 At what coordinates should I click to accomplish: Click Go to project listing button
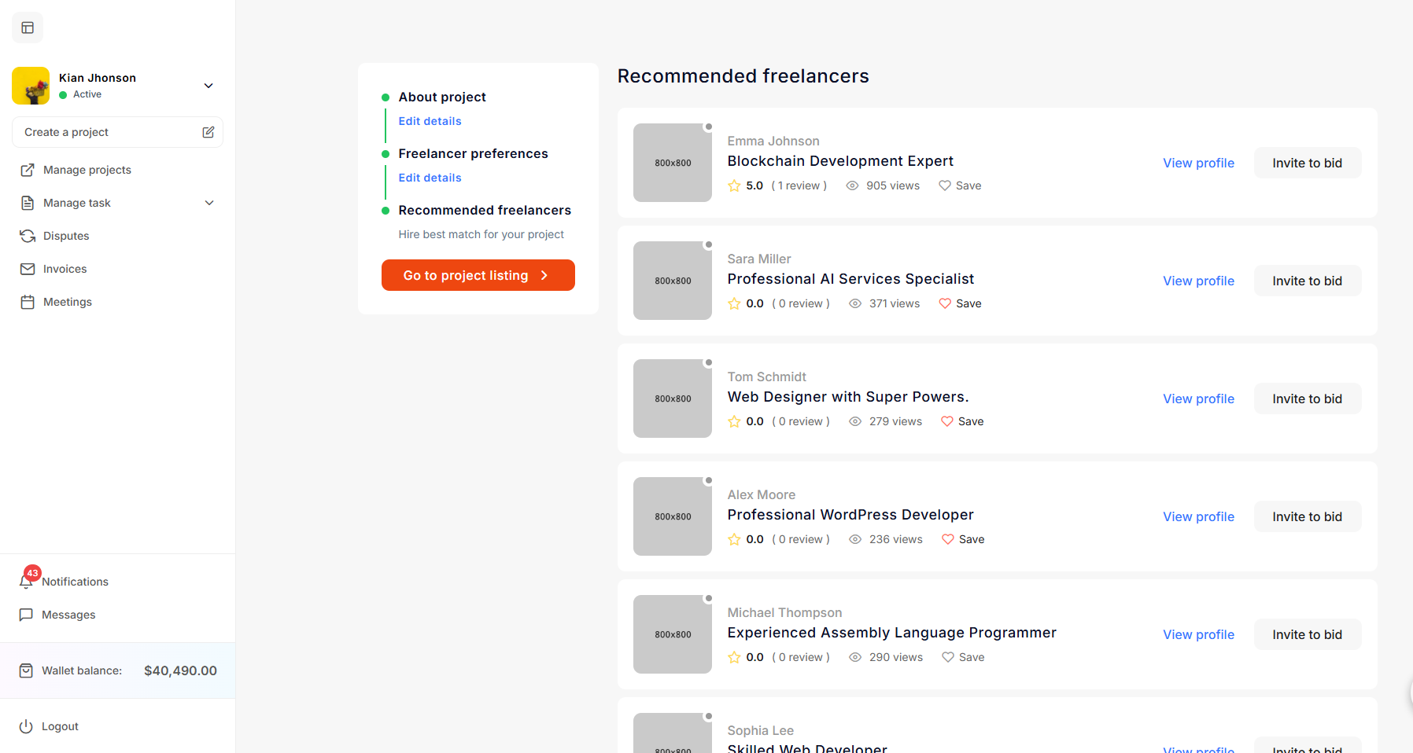478,275
